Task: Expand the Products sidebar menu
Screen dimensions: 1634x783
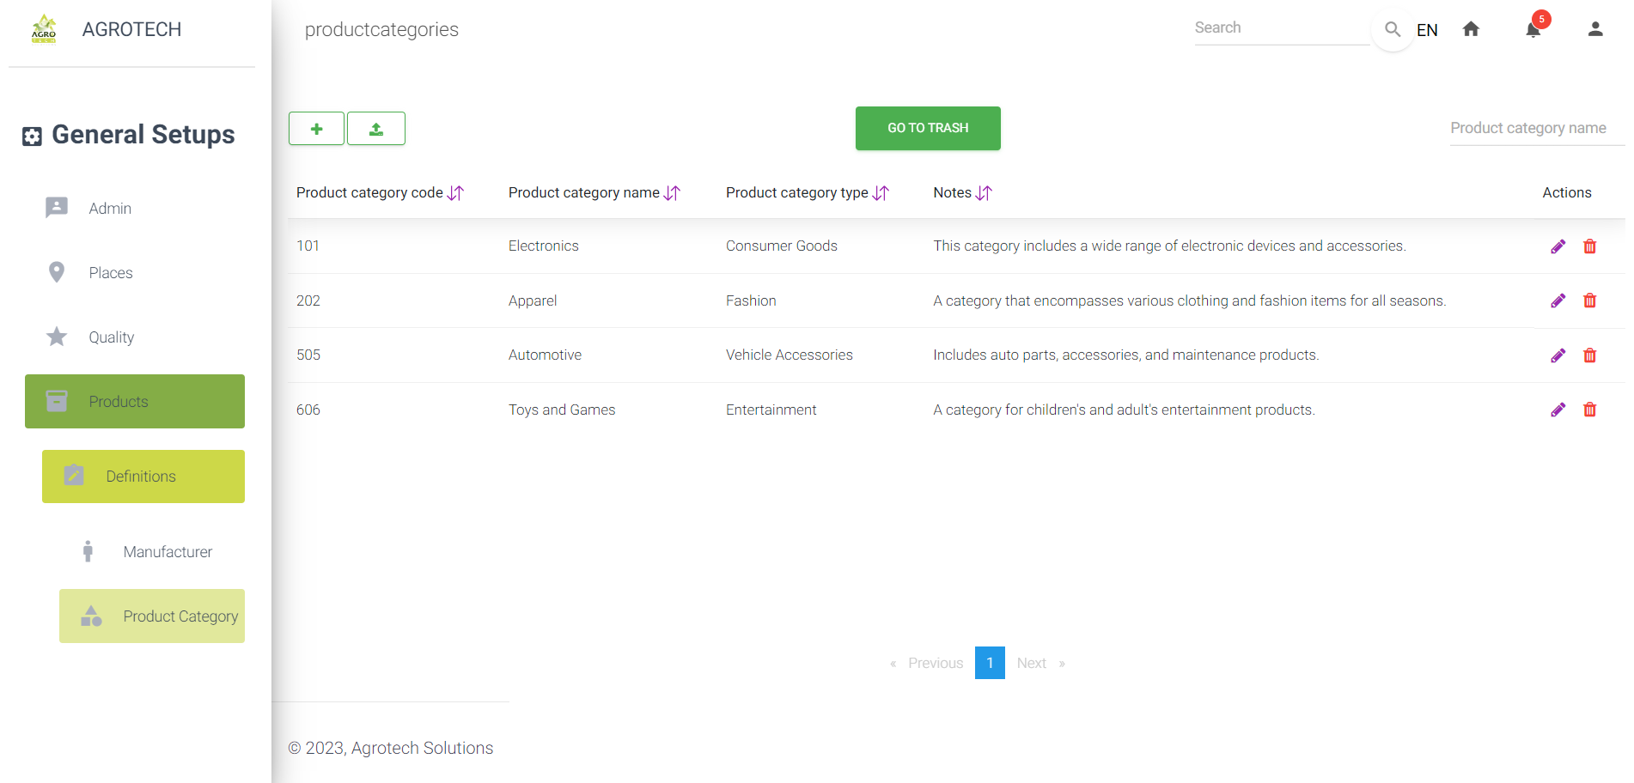Action: 135,401
